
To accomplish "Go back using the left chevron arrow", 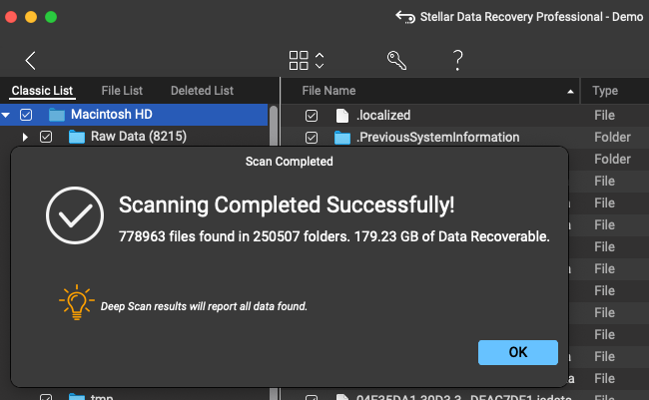I will click(31, 61).
